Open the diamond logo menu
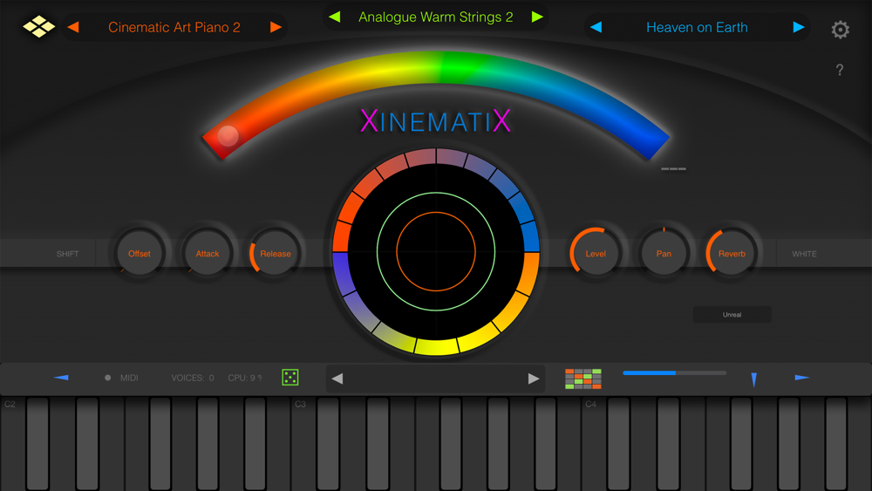Image resolution: width=872 pixels, height=491 pixels. (x=38, y=27)
